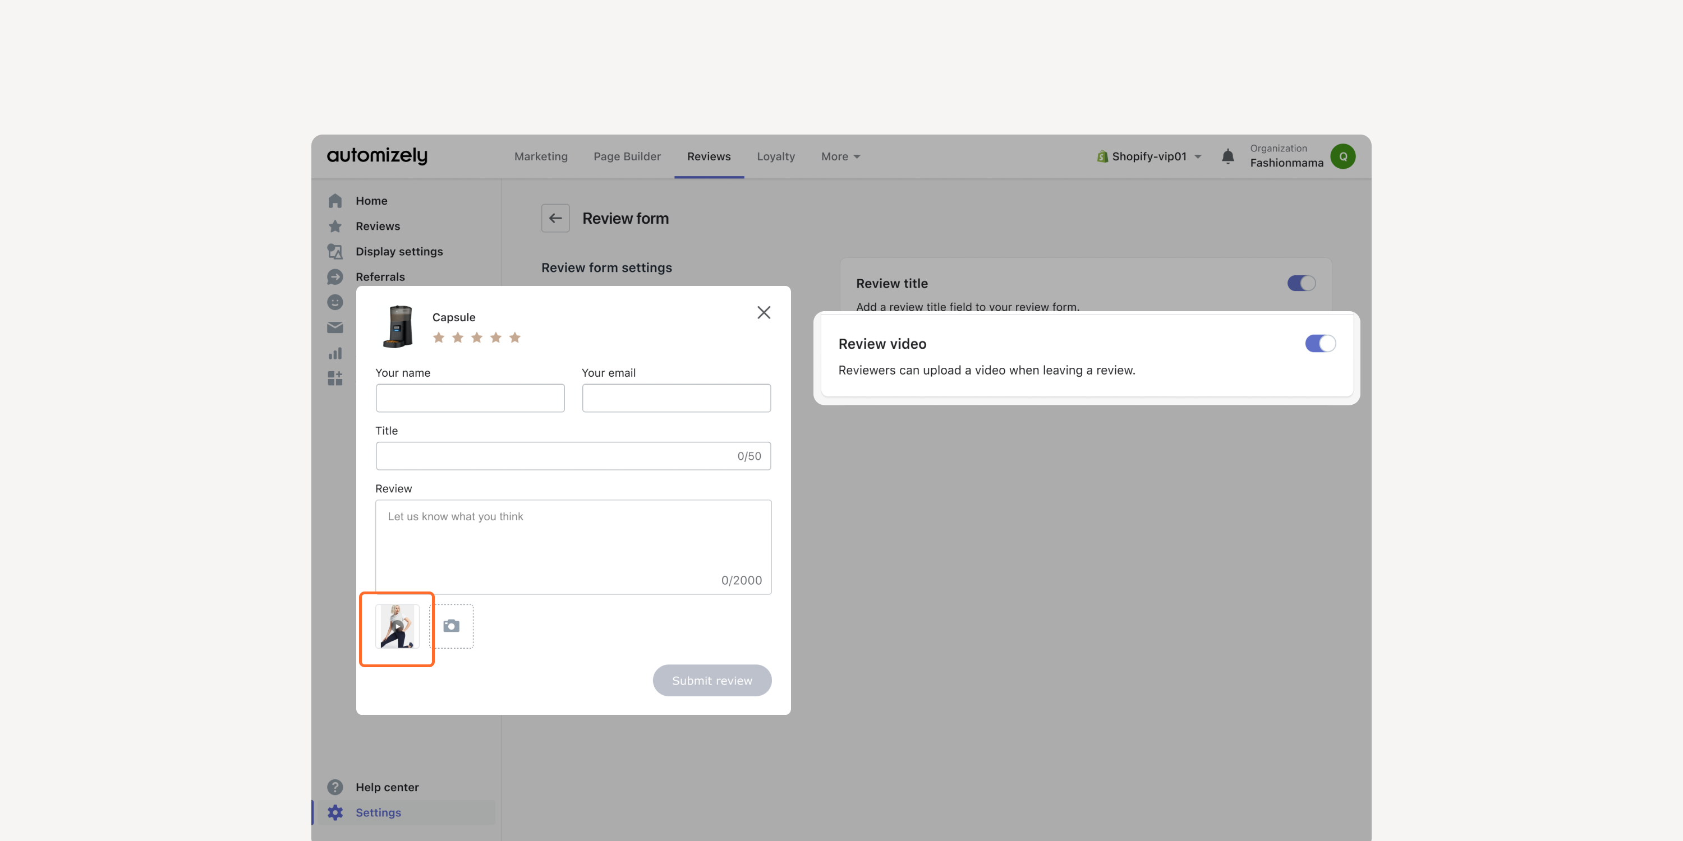Toggle the Review title switch
Image resolution: width=1683 pixels, height=841 pixels.
pos(1302,283)
